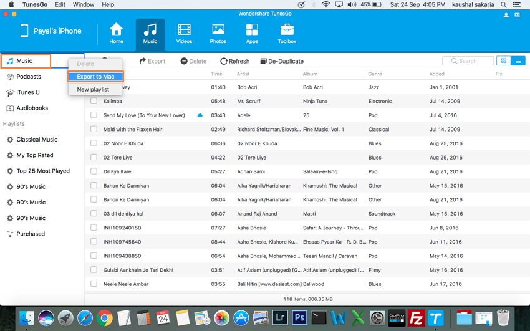
Task: Click the Delete toolbar button
Action: pos(193,61)
